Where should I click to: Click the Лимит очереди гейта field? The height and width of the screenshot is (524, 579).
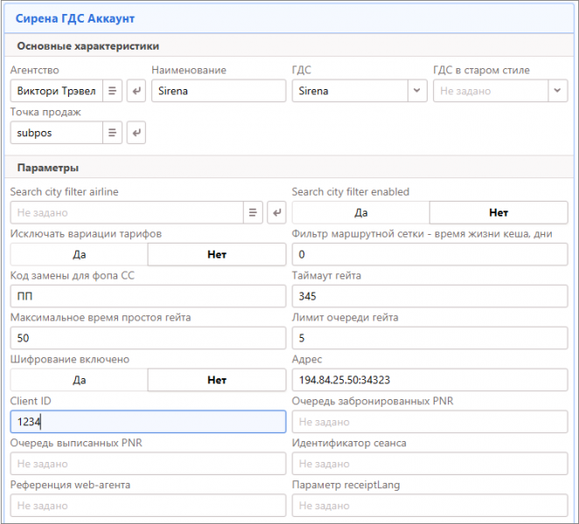coord(429,338)
